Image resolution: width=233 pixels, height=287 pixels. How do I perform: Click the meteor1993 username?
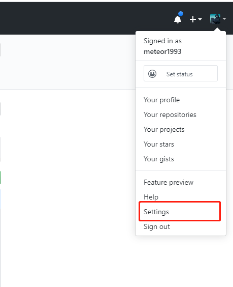162,51
